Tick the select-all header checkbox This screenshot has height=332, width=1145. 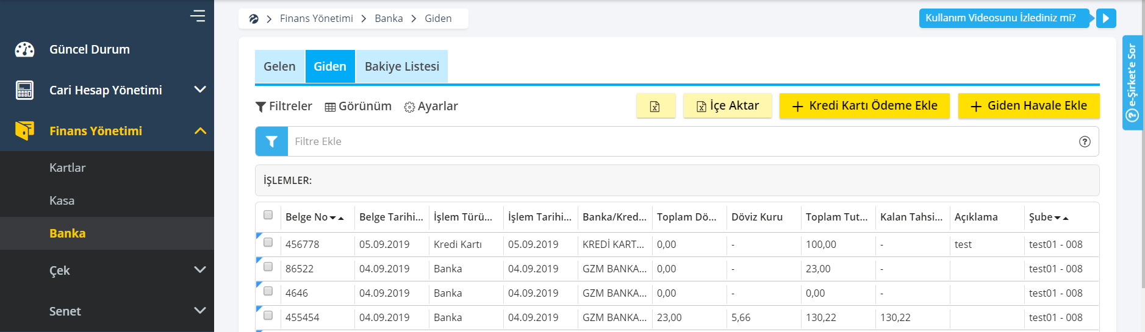[268, 214]
